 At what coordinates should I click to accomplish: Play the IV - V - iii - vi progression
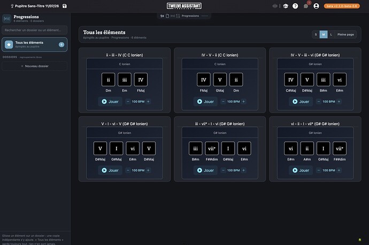tap(301, 102)
